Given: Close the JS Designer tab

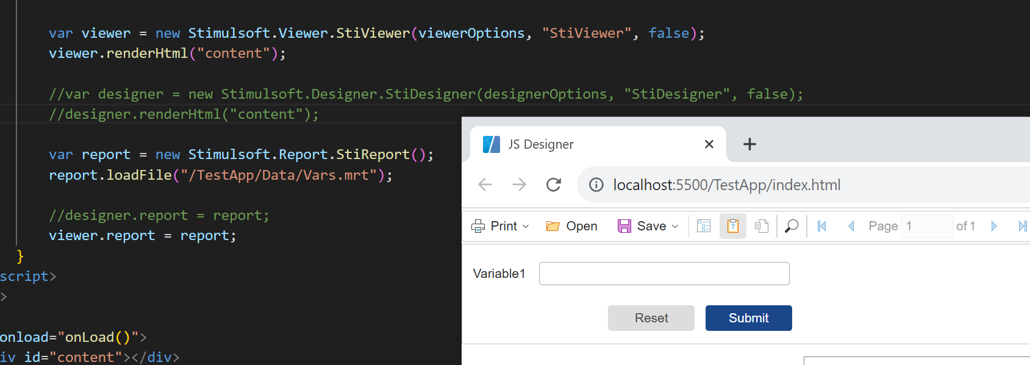Looking at the screenshot, I should 709,144.
